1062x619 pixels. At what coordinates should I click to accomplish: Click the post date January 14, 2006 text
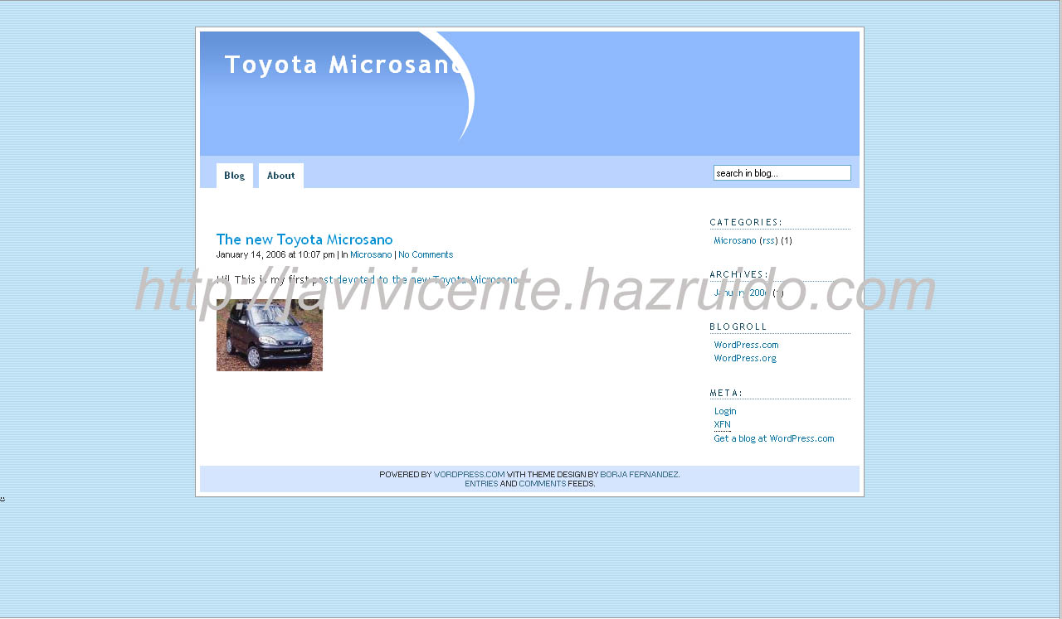251,254
